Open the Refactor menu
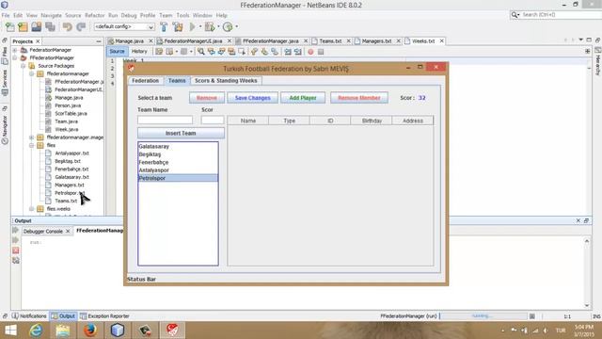The width and height of the screenshot is (602, 339). coord(94,15)
